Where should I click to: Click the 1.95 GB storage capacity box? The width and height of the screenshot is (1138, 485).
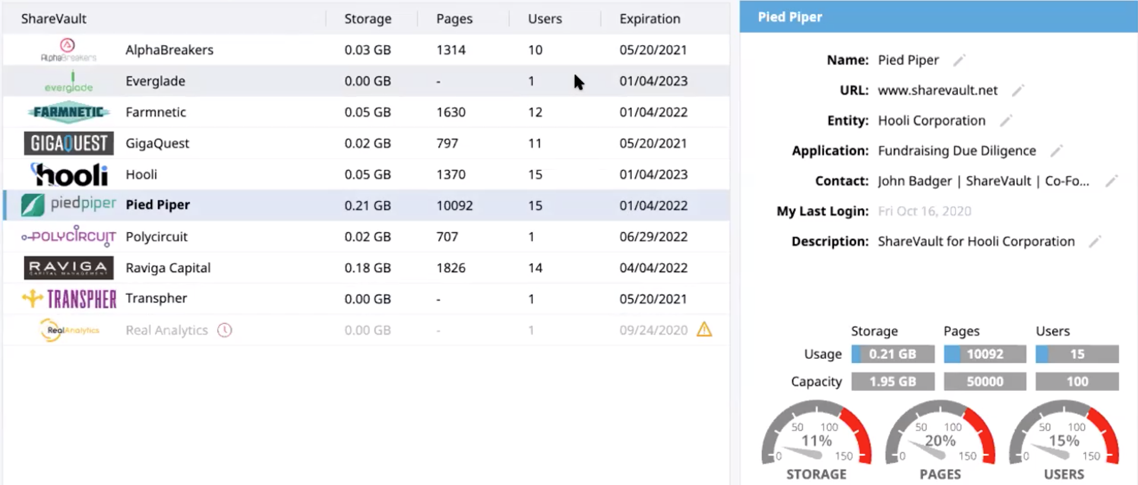coord(893,381)
